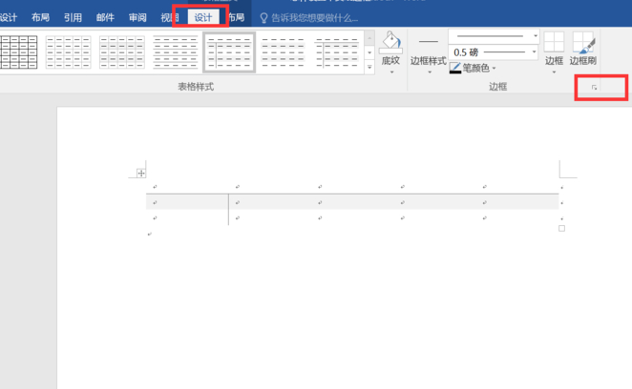Click the table move handle cross icon

click(140, 173)
